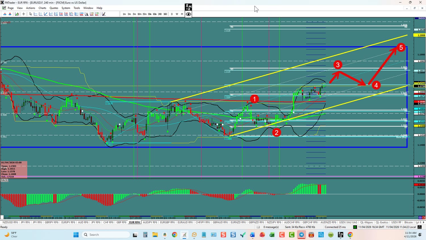426x240 pixels.
Task: Switch to the GBPJPY RF6 tab
Action: click(x=51, y=222)
